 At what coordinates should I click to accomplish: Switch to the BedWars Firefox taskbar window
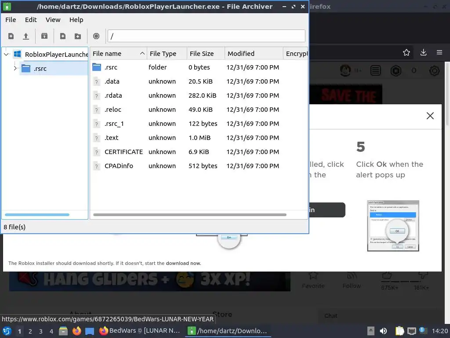point(140,331)
